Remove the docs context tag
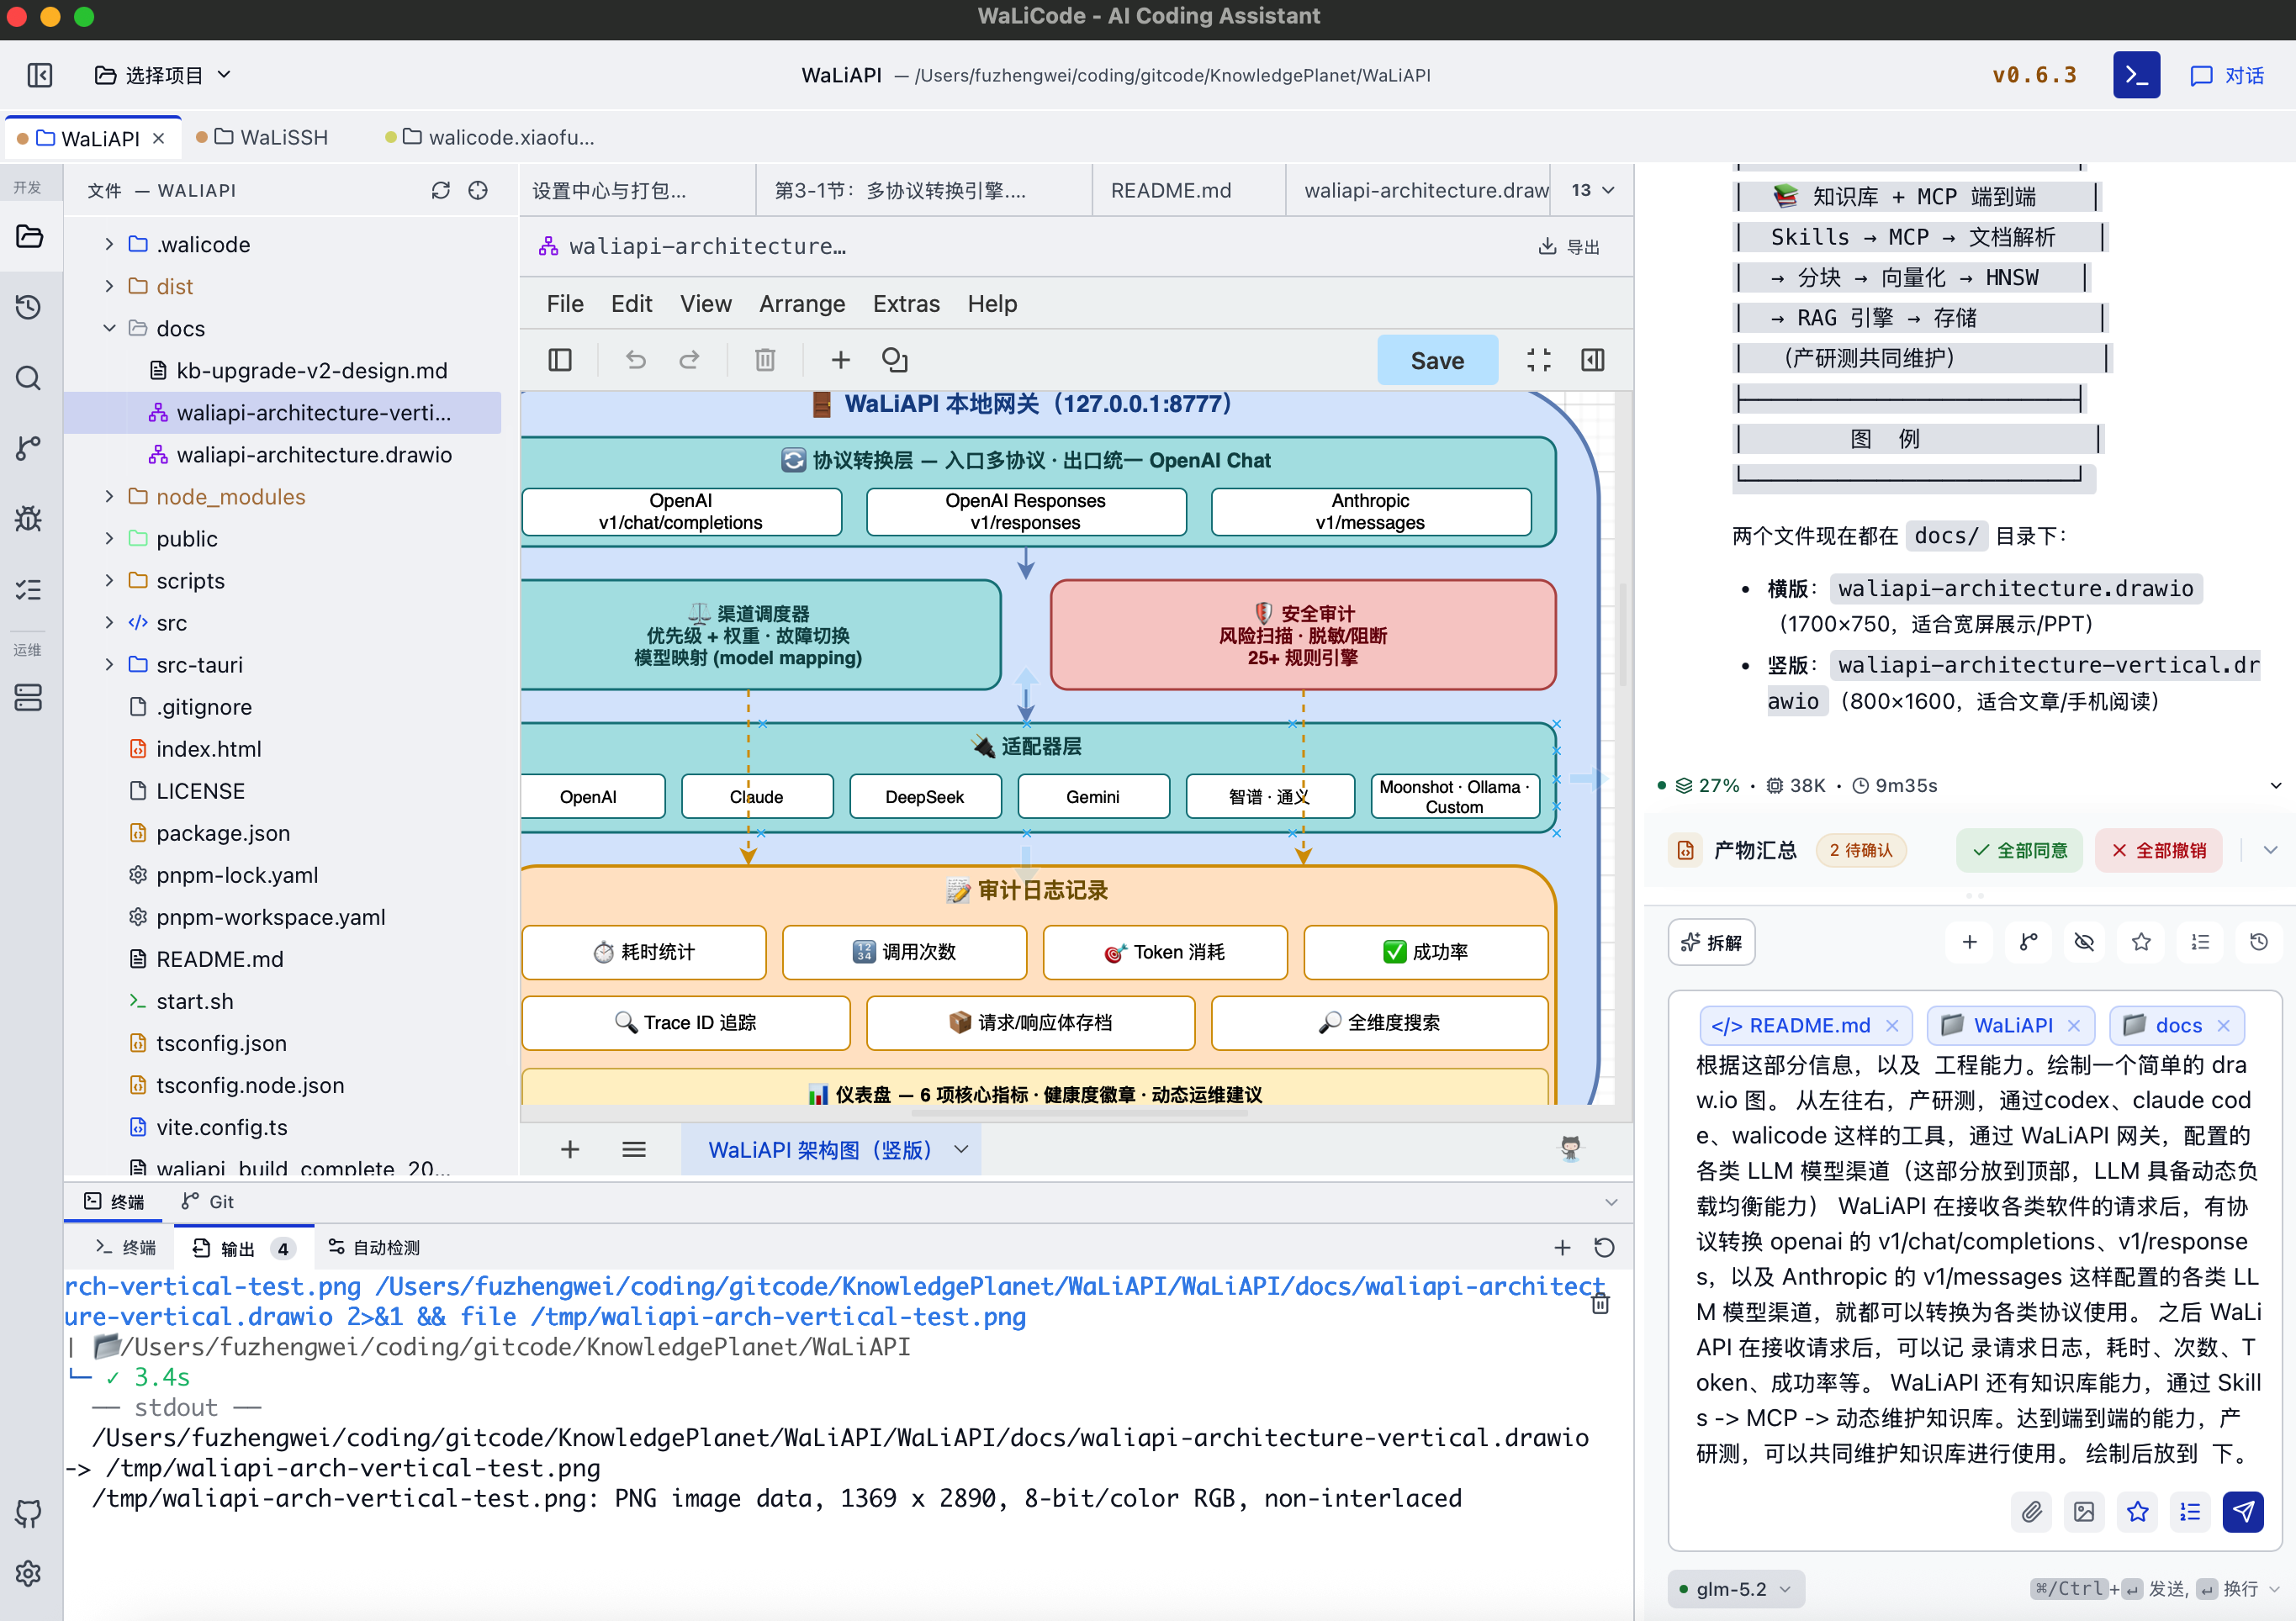2296x1621 pixels. 2224,1026
